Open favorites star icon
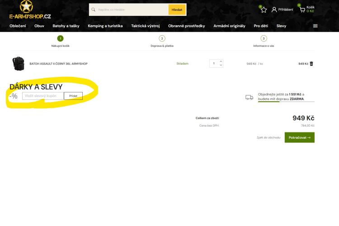Viewport: 339px width, 226px height. pyautogui.click(x=264, y=10)
